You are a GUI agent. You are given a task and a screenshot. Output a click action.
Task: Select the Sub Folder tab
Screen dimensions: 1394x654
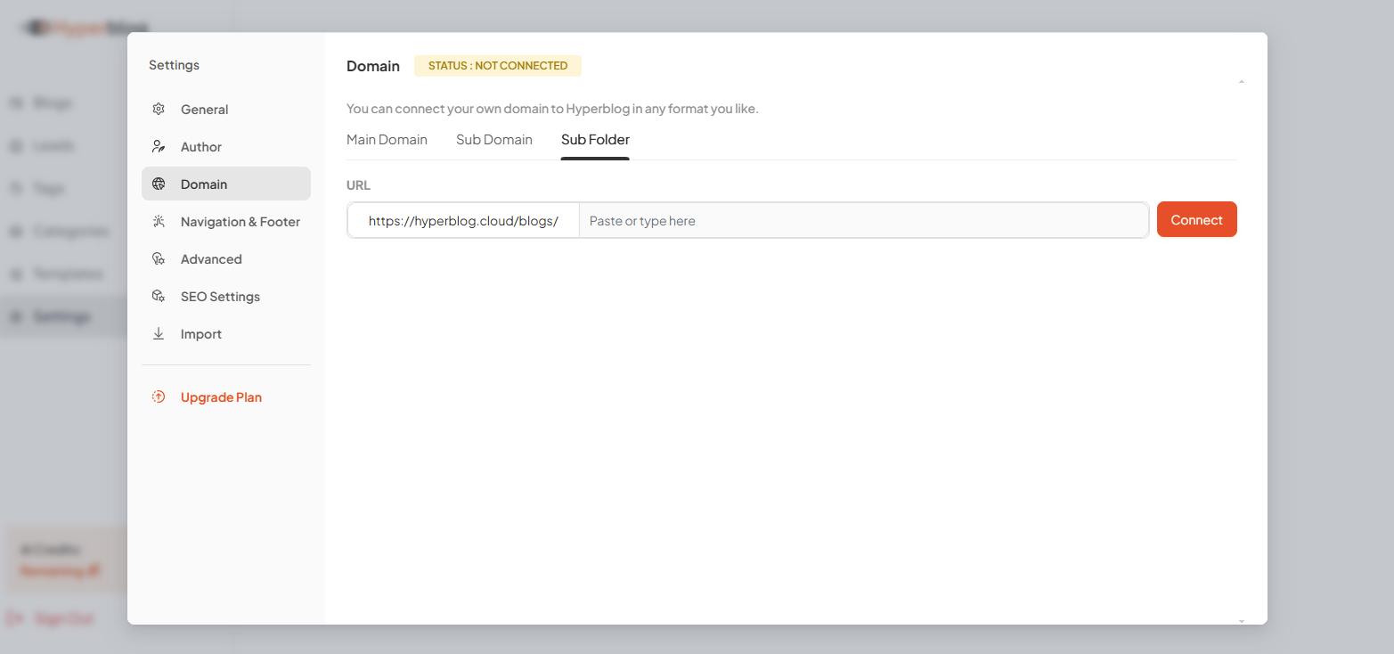tap(594, 139)
